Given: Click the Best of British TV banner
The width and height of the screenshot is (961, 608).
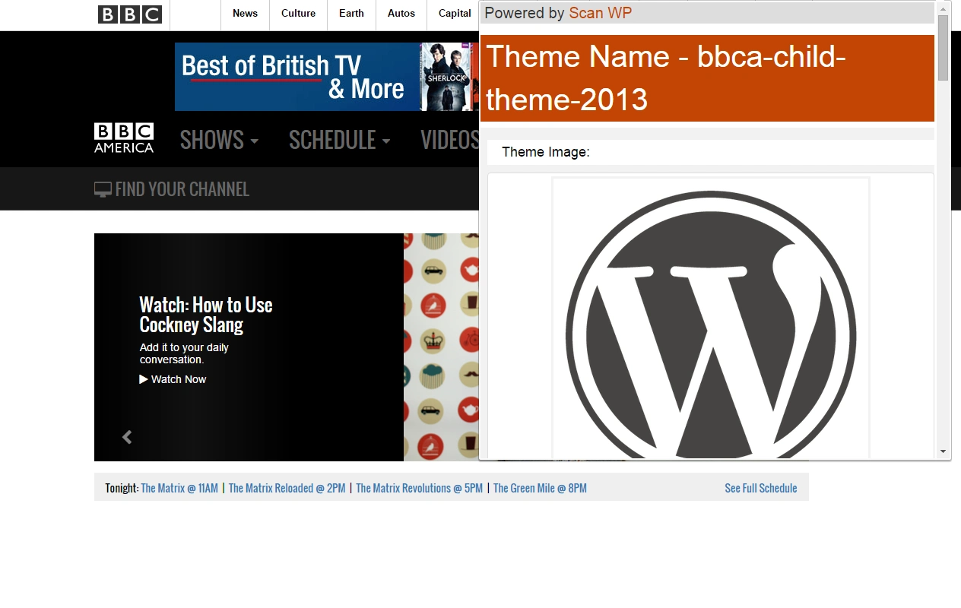Looking at the screenshot, I should pyautogui.click(x=327, y=77).
